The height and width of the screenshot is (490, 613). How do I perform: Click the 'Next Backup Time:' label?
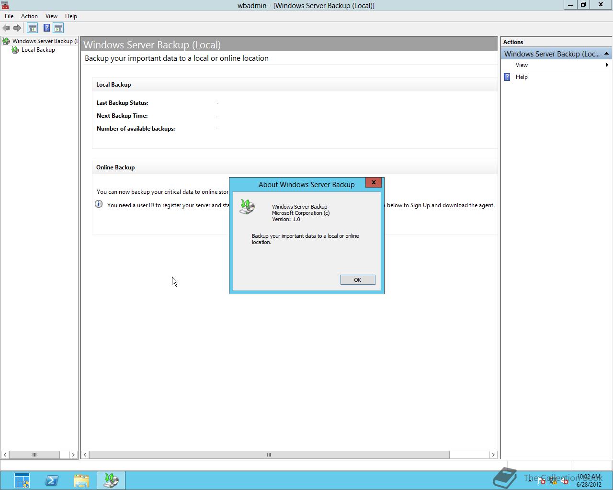tap(122, 116)
